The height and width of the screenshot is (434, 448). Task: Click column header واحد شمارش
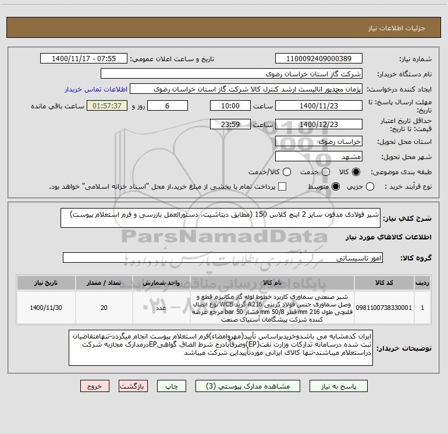click(x=161, y=283)
